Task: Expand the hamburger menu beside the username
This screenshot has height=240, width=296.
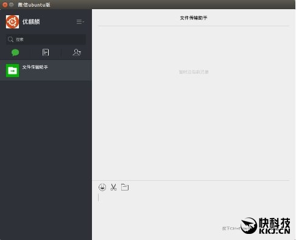Action: [80, 21]
